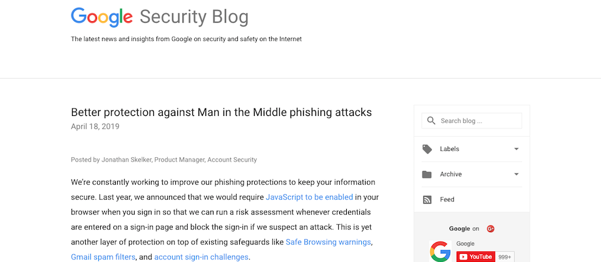Click the Google logo in header
Screen dimensions: 601x262
(101, 17)
